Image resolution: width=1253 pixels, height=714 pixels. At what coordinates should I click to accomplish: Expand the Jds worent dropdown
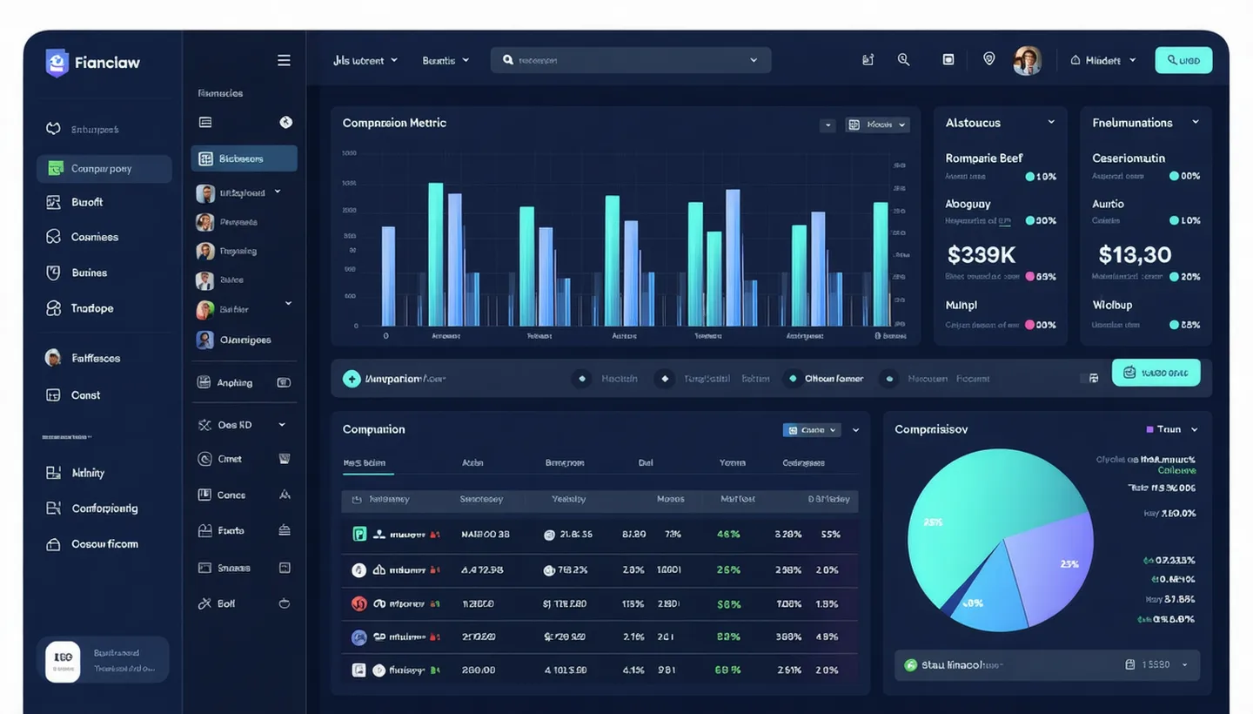tap(365, 60)
